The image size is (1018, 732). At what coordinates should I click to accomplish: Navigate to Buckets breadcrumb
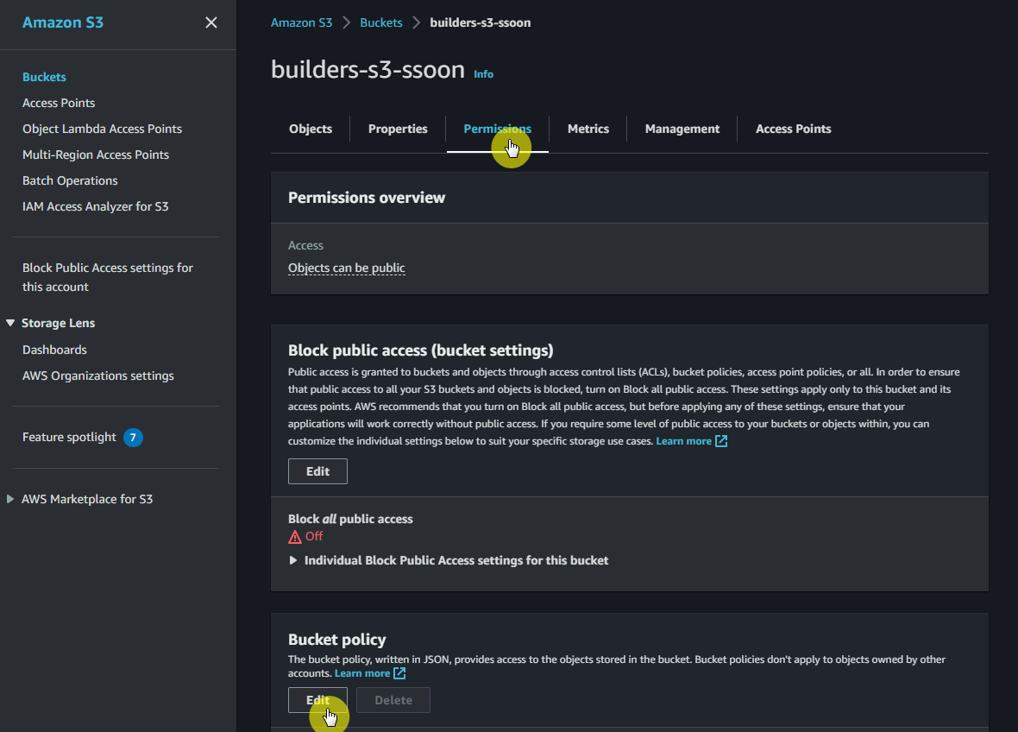point(381,22)
